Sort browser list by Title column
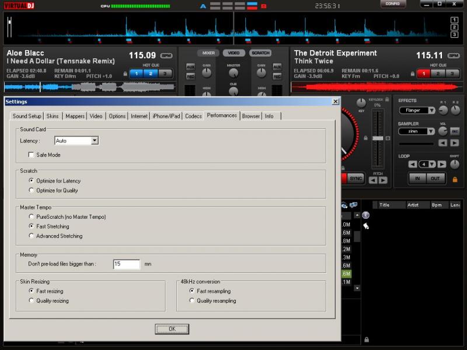Screen dimensions: 467x350 392,205
